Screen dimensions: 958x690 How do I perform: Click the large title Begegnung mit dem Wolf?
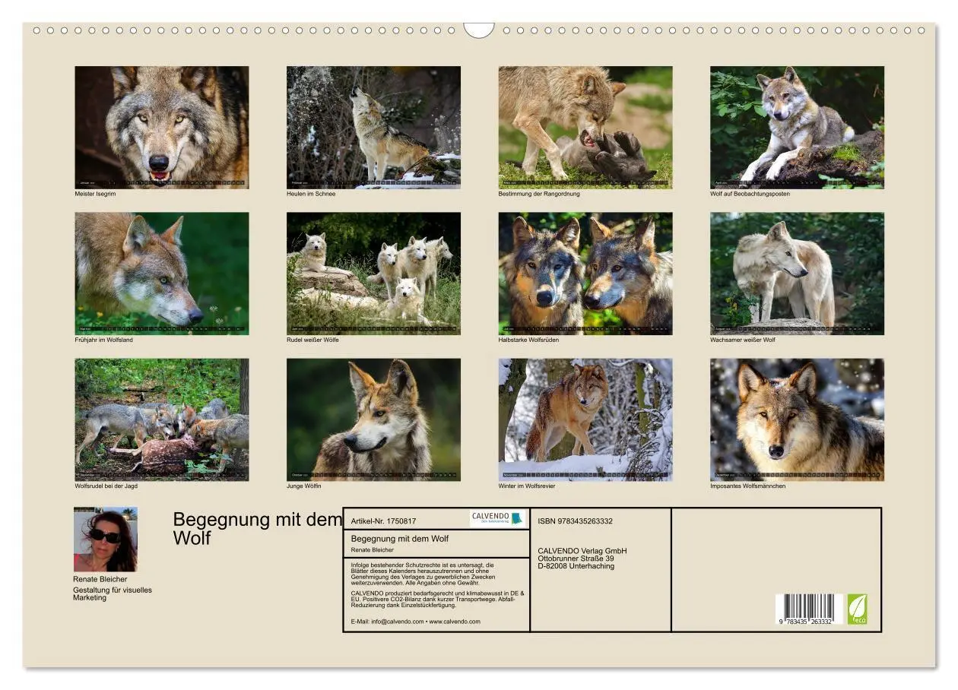258,529
